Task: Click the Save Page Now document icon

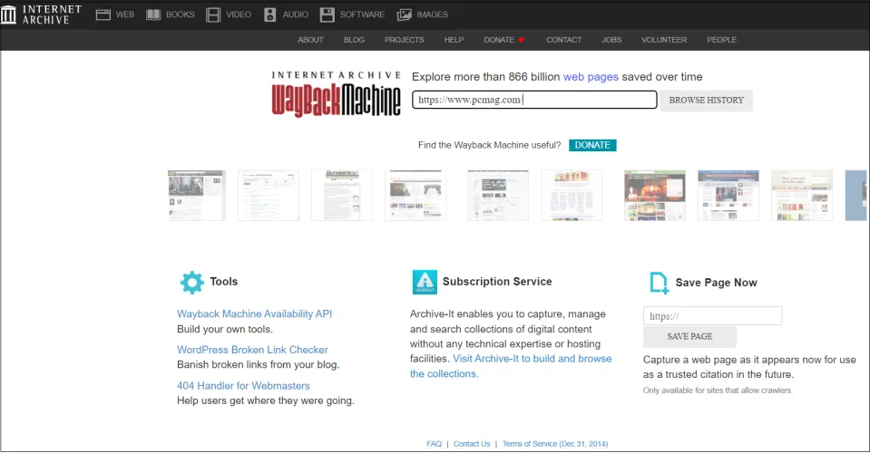Action: coord(660,283)
